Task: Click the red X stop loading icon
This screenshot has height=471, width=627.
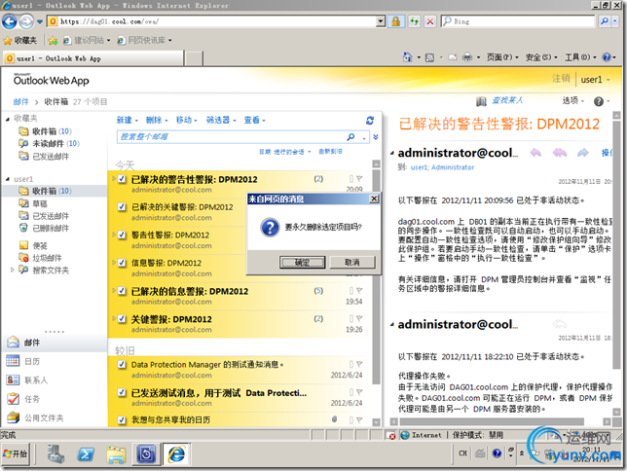Action: click(430, 21)
